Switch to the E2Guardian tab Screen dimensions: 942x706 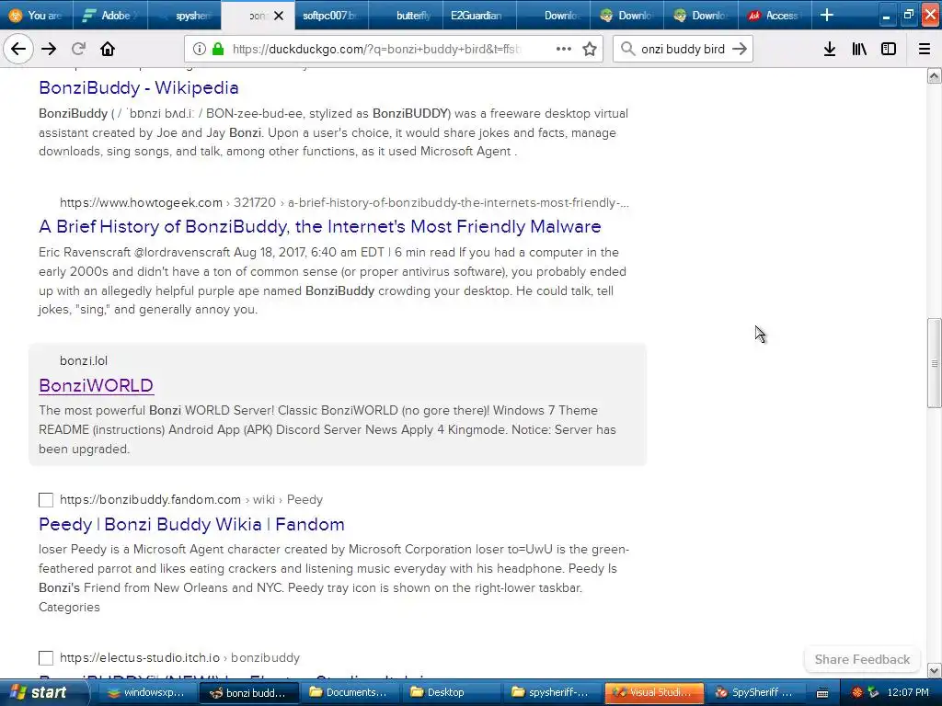click(x=479, y=16)
